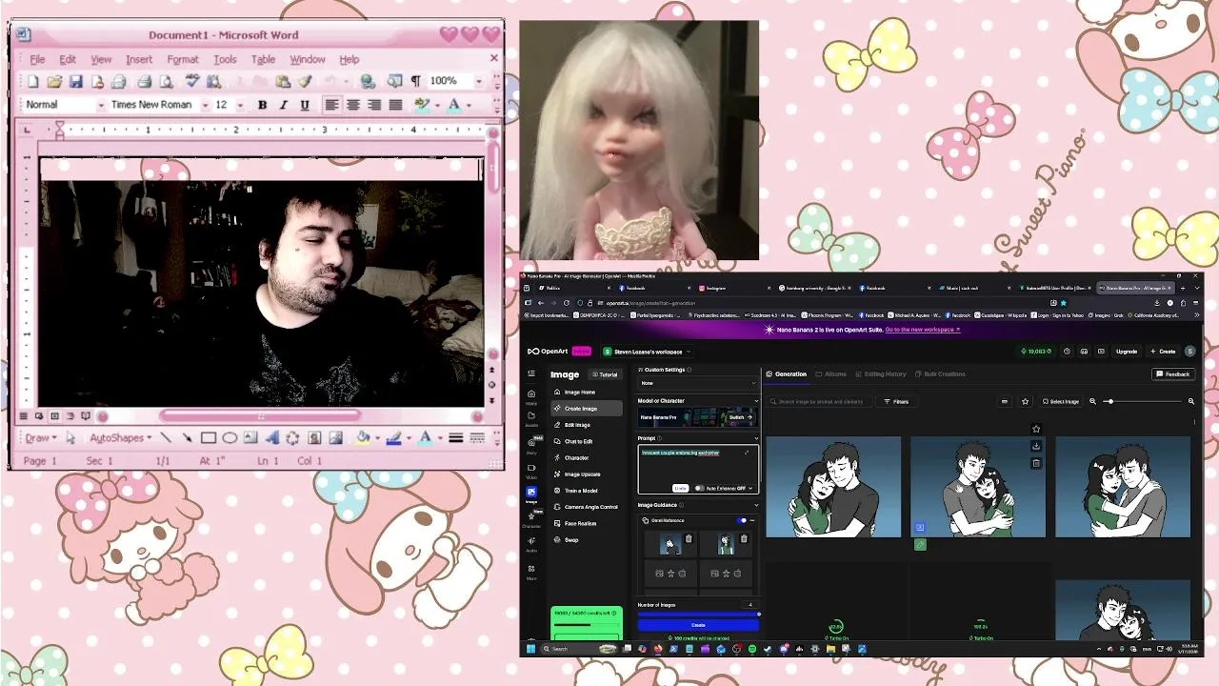Collapse the Image Guidance section
1219x686 pixels.
(756, 505)
